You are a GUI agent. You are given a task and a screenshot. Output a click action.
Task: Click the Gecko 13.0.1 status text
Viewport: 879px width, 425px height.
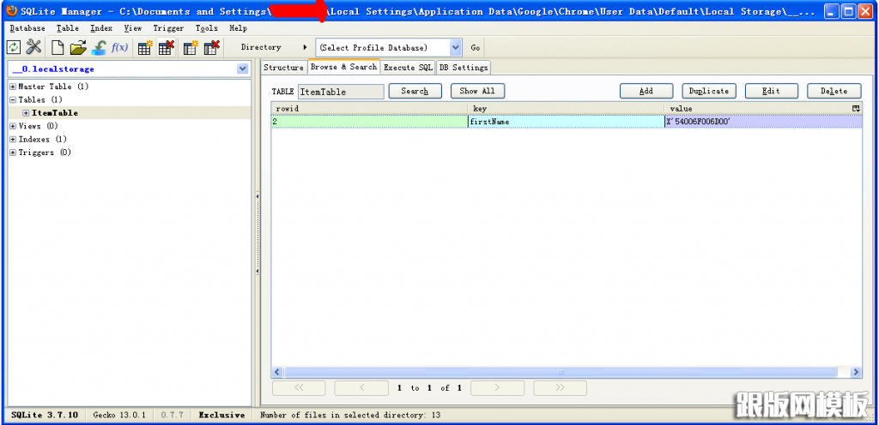click(x=118, y=415)
